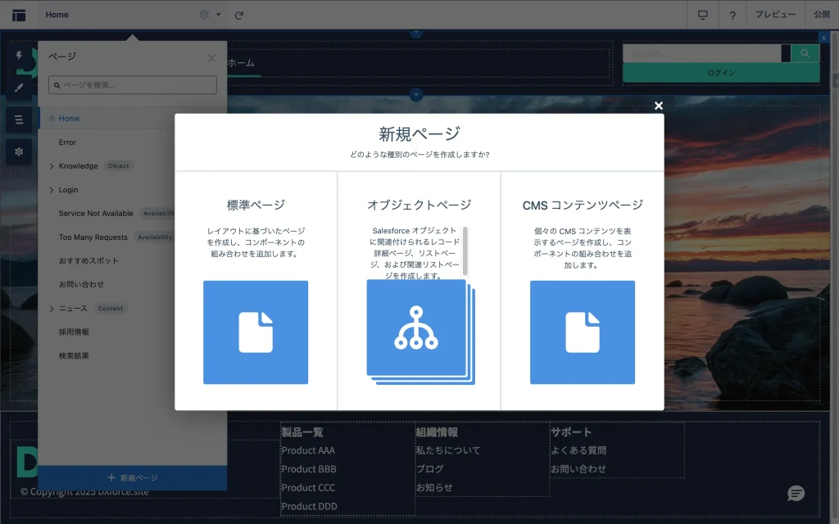Open the Settings gear in left sidebar
This screenshot has width=839, height=524.
pyautogui.click(x=19, y=151)
